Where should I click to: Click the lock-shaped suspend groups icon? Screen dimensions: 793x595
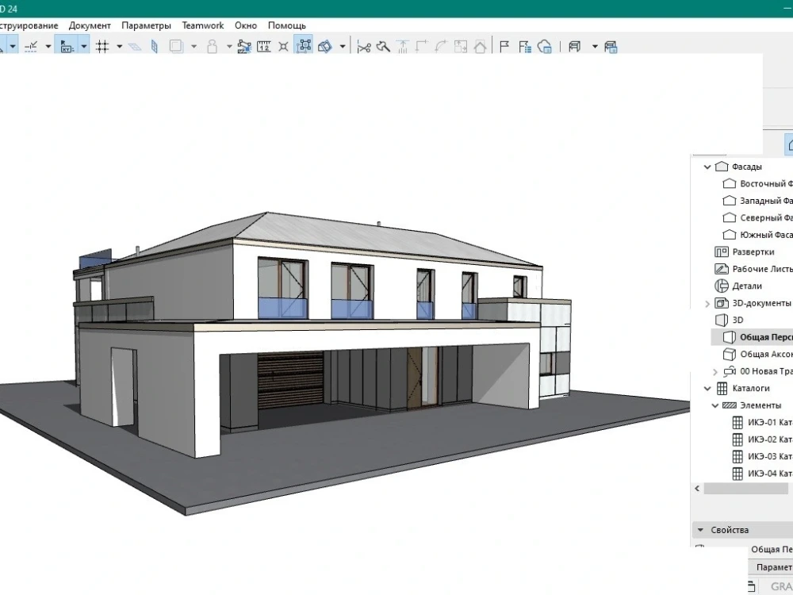coord(213,47)
